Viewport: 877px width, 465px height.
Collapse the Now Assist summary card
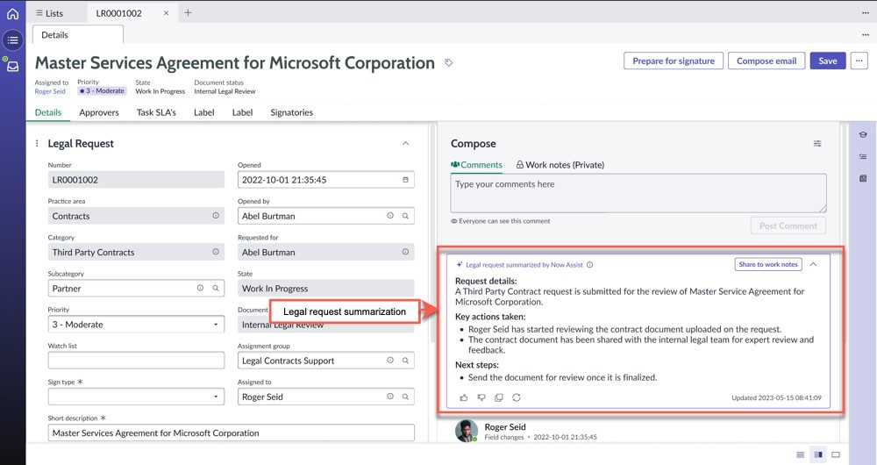(x=813, y=264)
